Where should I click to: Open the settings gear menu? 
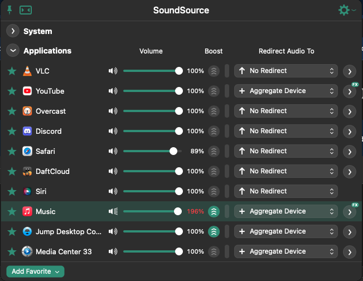[x=347, y=10]
